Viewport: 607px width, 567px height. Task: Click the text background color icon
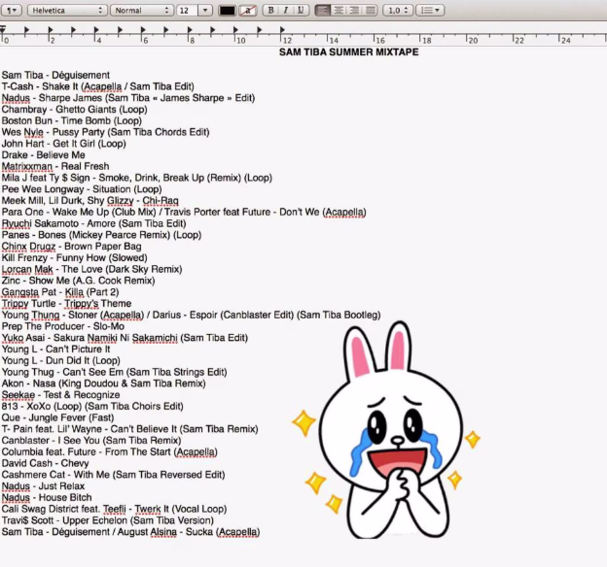pos(247,11)
